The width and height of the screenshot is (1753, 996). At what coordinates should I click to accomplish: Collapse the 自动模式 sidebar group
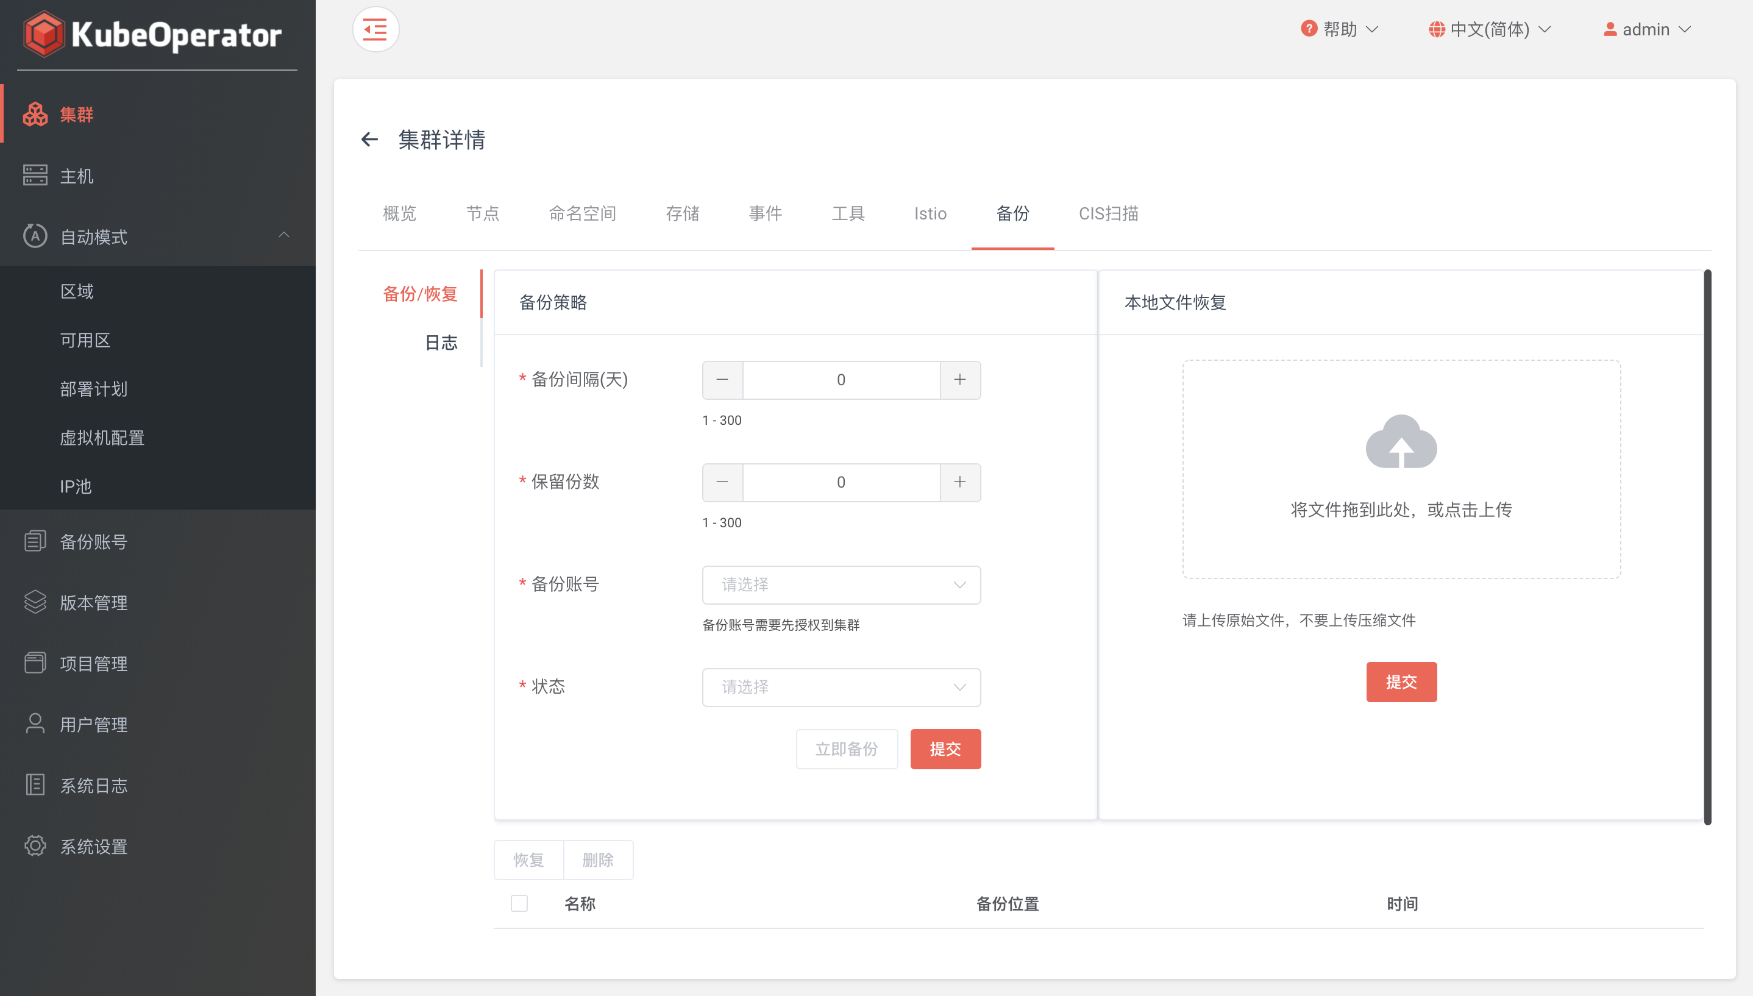pyautogui.click(x=284, y=236)
